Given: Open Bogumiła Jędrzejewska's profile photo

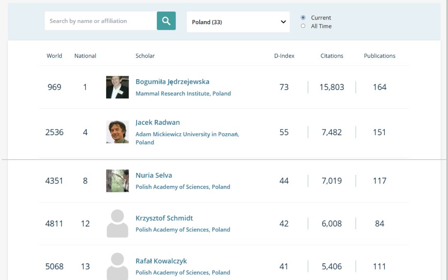Looking at the screenshot, I should tap(117, 87).
